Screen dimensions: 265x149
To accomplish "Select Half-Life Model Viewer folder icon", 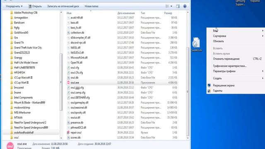I will 12,62.
